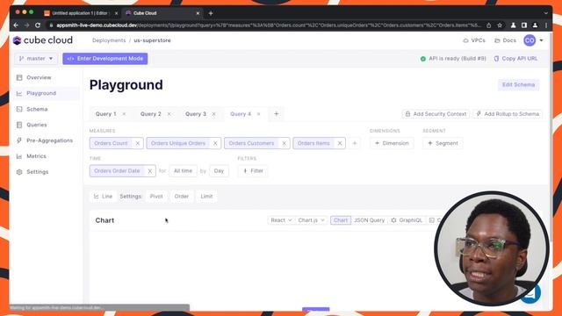Add a Filter

(x=253, y=171)
